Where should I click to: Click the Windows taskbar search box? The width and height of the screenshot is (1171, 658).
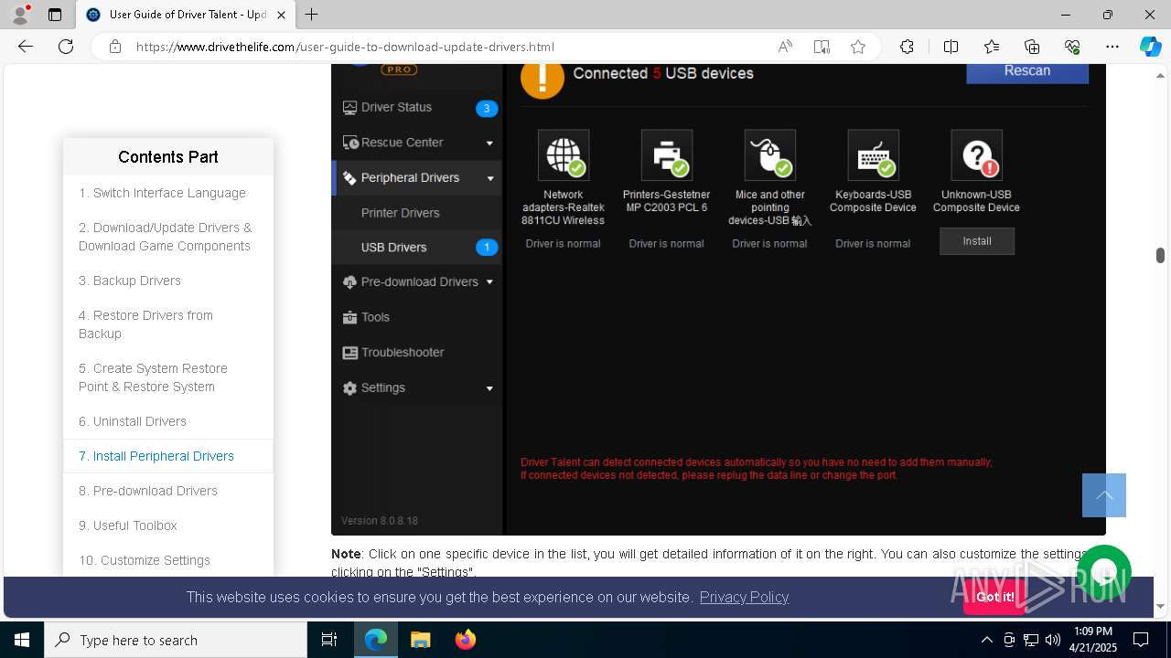click(176, 640)
